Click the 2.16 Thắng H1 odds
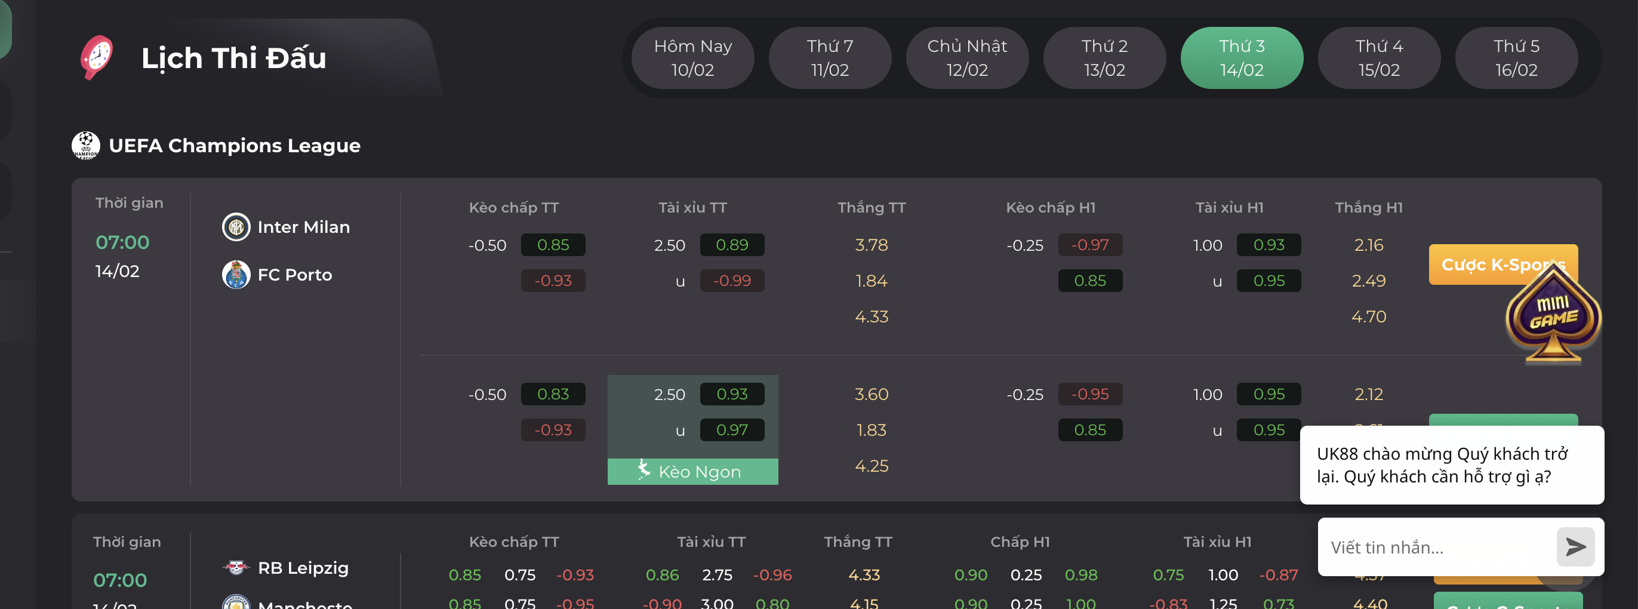1638x609 pixels. [x=1368, y=245]
